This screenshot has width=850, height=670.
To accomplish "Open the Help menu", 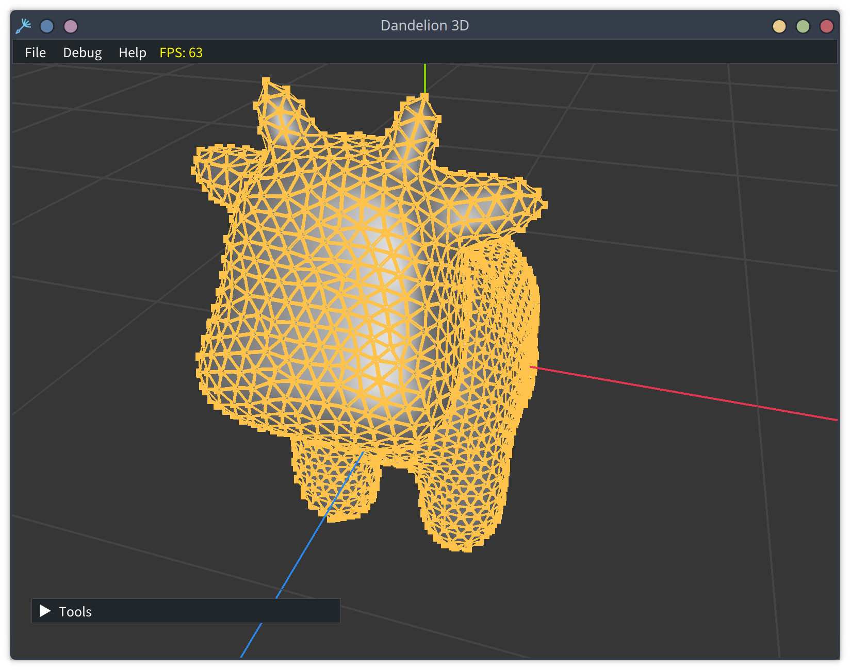I will pyautogui.click(x=132, y=53).
